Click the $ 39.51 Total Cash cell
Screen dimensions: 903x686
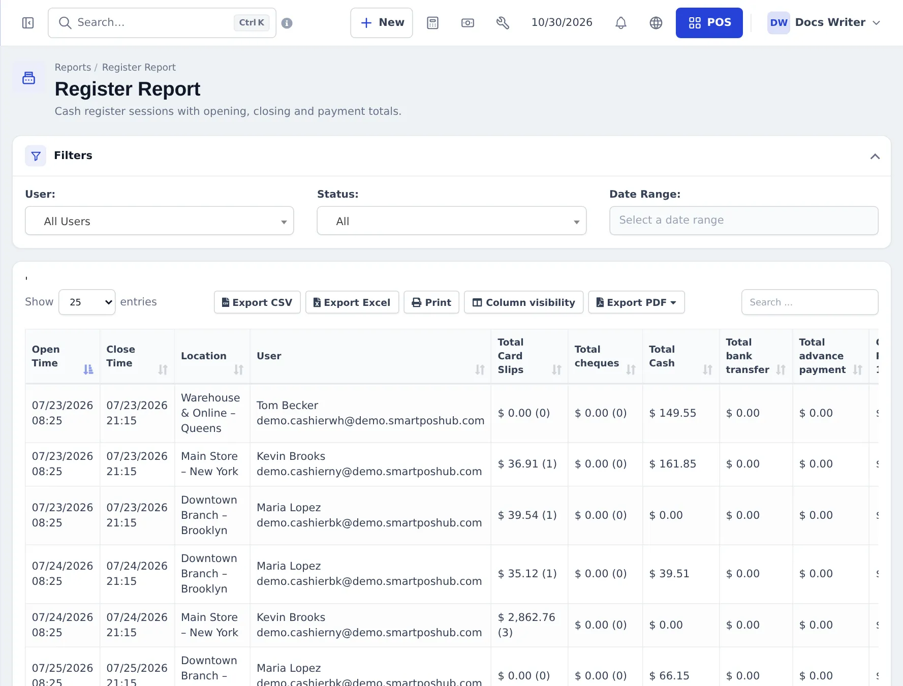pyautogui.click(x=681, y=574)
